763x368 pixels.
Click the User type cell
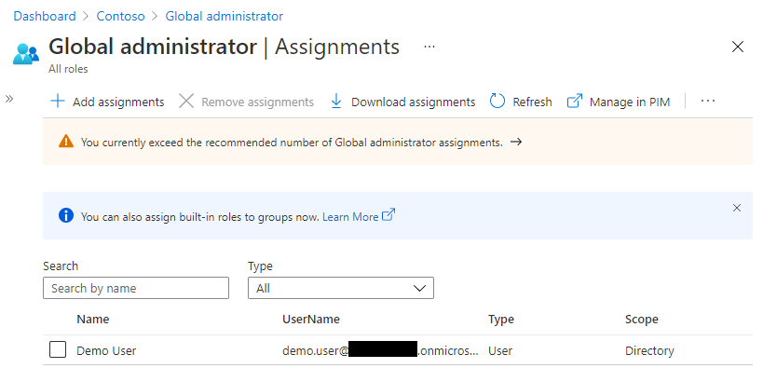(x=500, y=350)
